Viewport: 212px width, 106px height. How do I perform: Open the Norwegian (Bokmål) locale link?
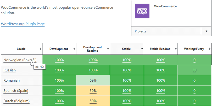[x=20, y=60]
